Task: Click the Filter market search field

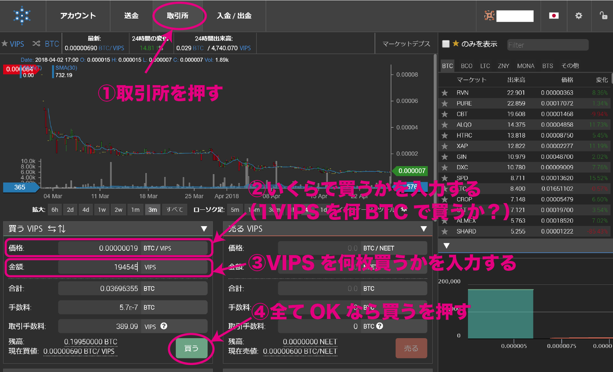Action: pos(547,45)
